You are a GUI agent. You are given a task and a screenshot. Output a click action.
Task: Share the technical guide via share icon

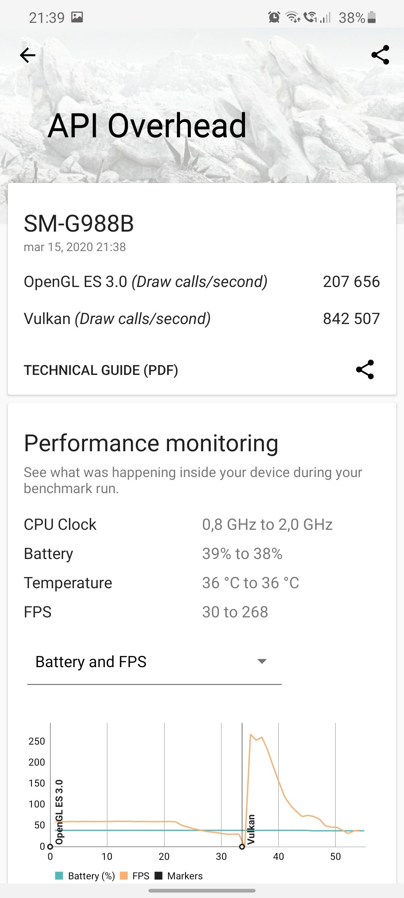(x=365, y=370)
